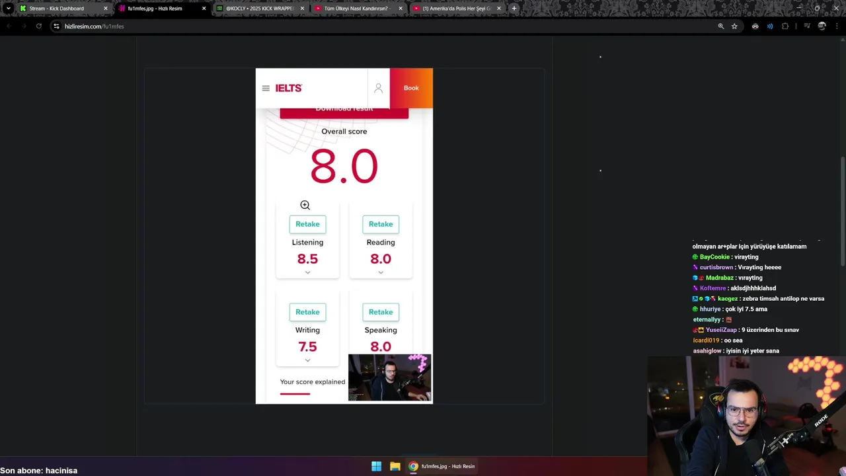The height and width of the screenshot is (476, 846).
Task: Click Retake above Writing
Action: point(307,312)
